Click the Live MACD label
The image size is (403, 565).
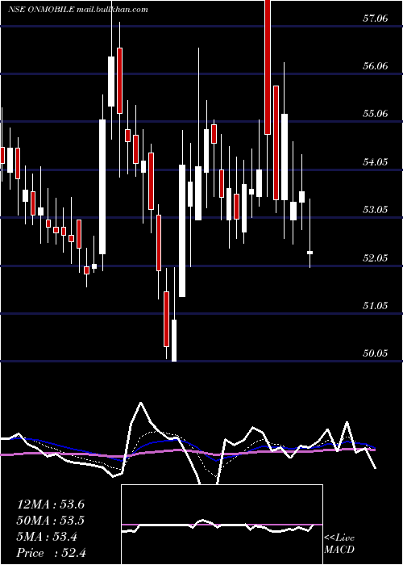tap(339, 544)
